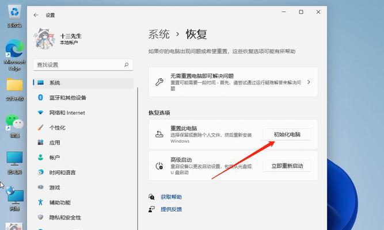Open 辅助功能 accessibility icon
The width and height of the screenshot is (384, 230).
tap(40, 202)
